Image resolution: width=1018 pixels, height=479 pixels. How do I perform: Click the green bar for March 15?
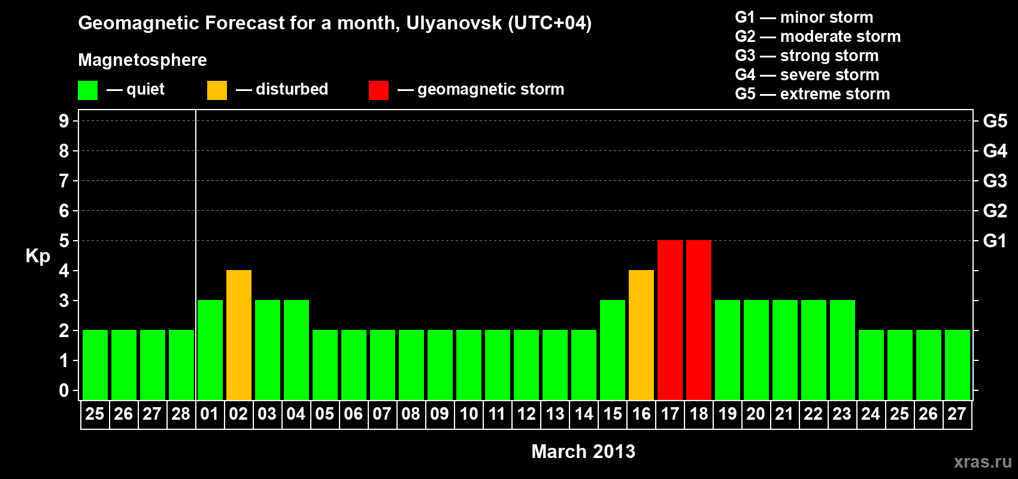click(613, 350)
